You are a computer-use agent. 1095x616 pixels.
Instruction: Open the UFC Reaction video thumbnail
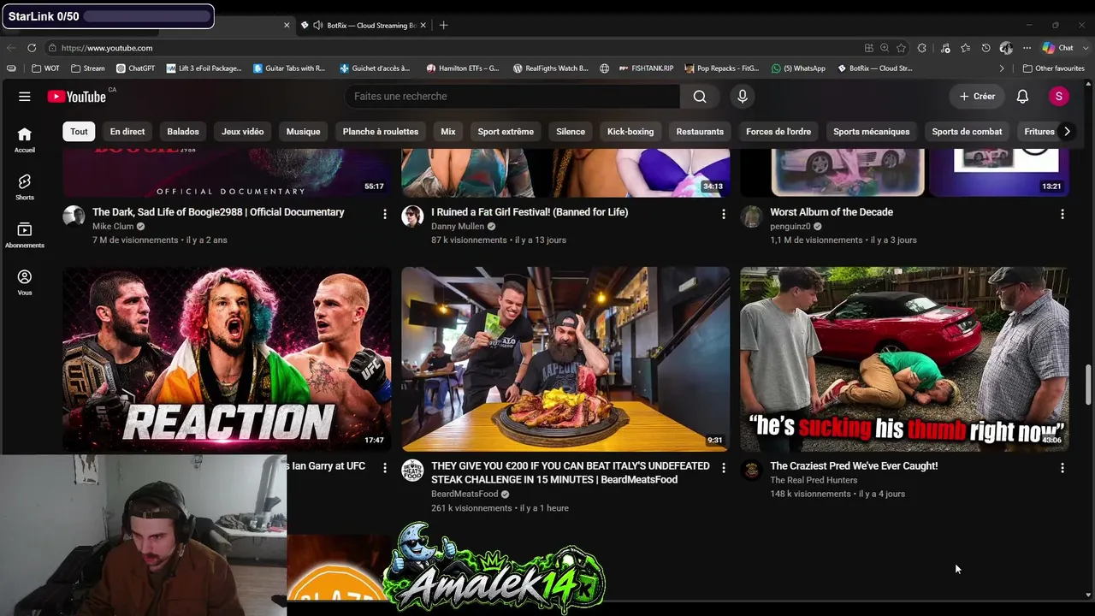coord(227,359)
